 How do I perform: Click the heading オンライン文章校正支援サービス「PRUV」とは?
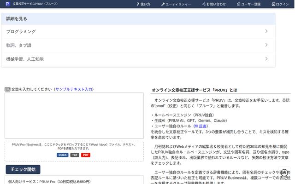pos(195,90)
